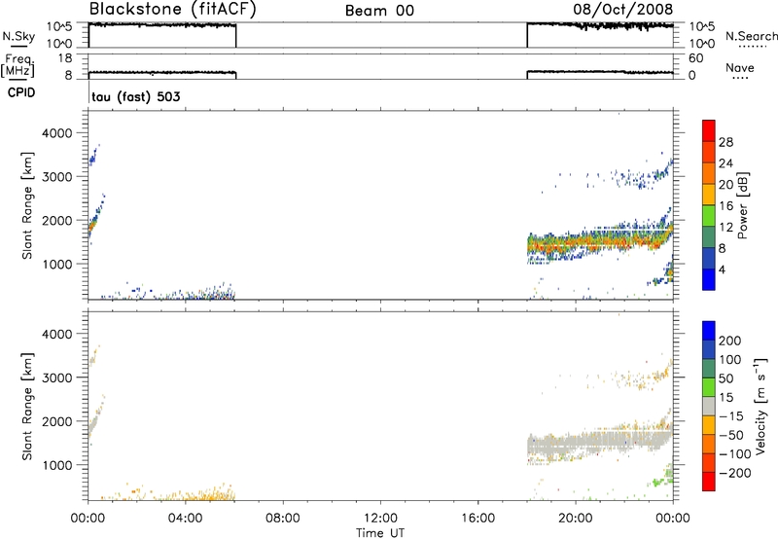The image size is (778, 539).
Task: Click the "4000" tick on velocity panel
Action: point(57,334)
